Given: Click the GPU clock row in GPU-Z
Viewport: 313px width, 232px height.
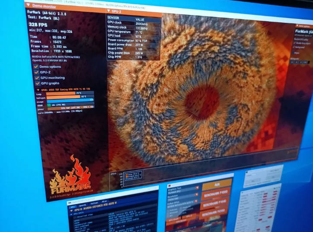Looking at the screenshot, I should [134, 23].
